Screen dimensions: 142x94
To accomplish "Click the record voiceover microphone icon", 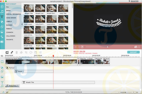I will click(12, 52).
